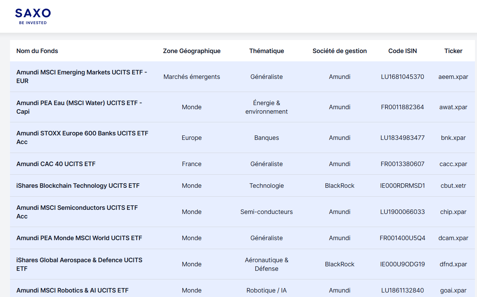Click the 'Aéronautique & Défense' theme cell
Viewport: 477px width, 297px height.
267,264
